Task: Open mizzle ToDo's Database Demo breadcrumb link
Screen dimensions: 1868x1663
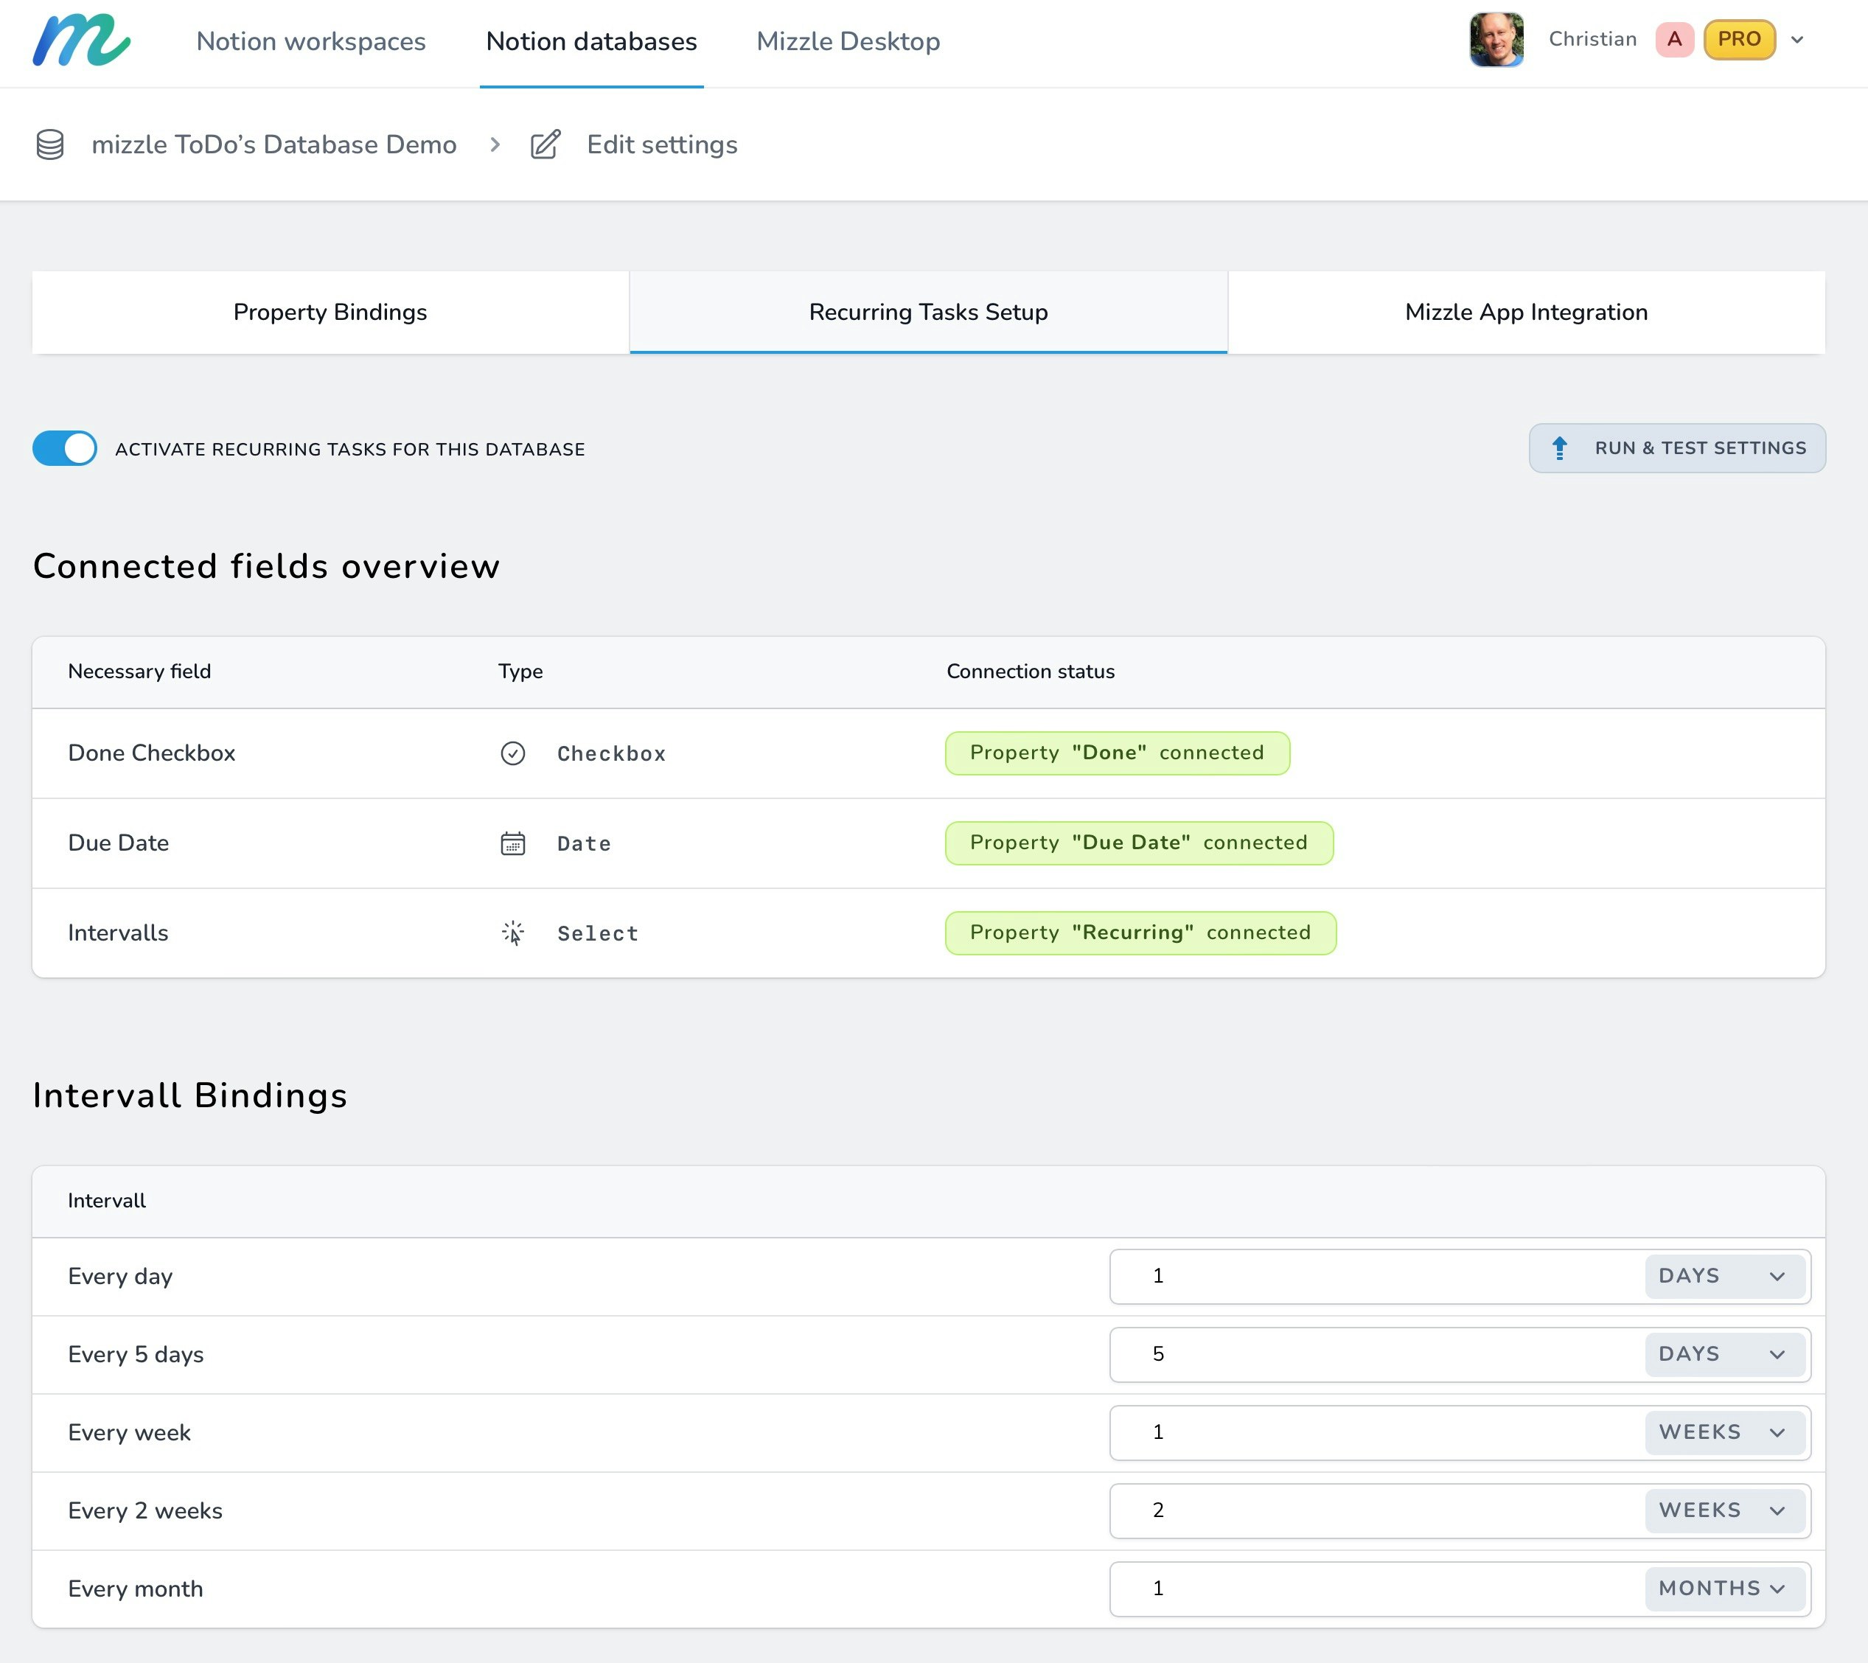Action: [x=274, y=144]
